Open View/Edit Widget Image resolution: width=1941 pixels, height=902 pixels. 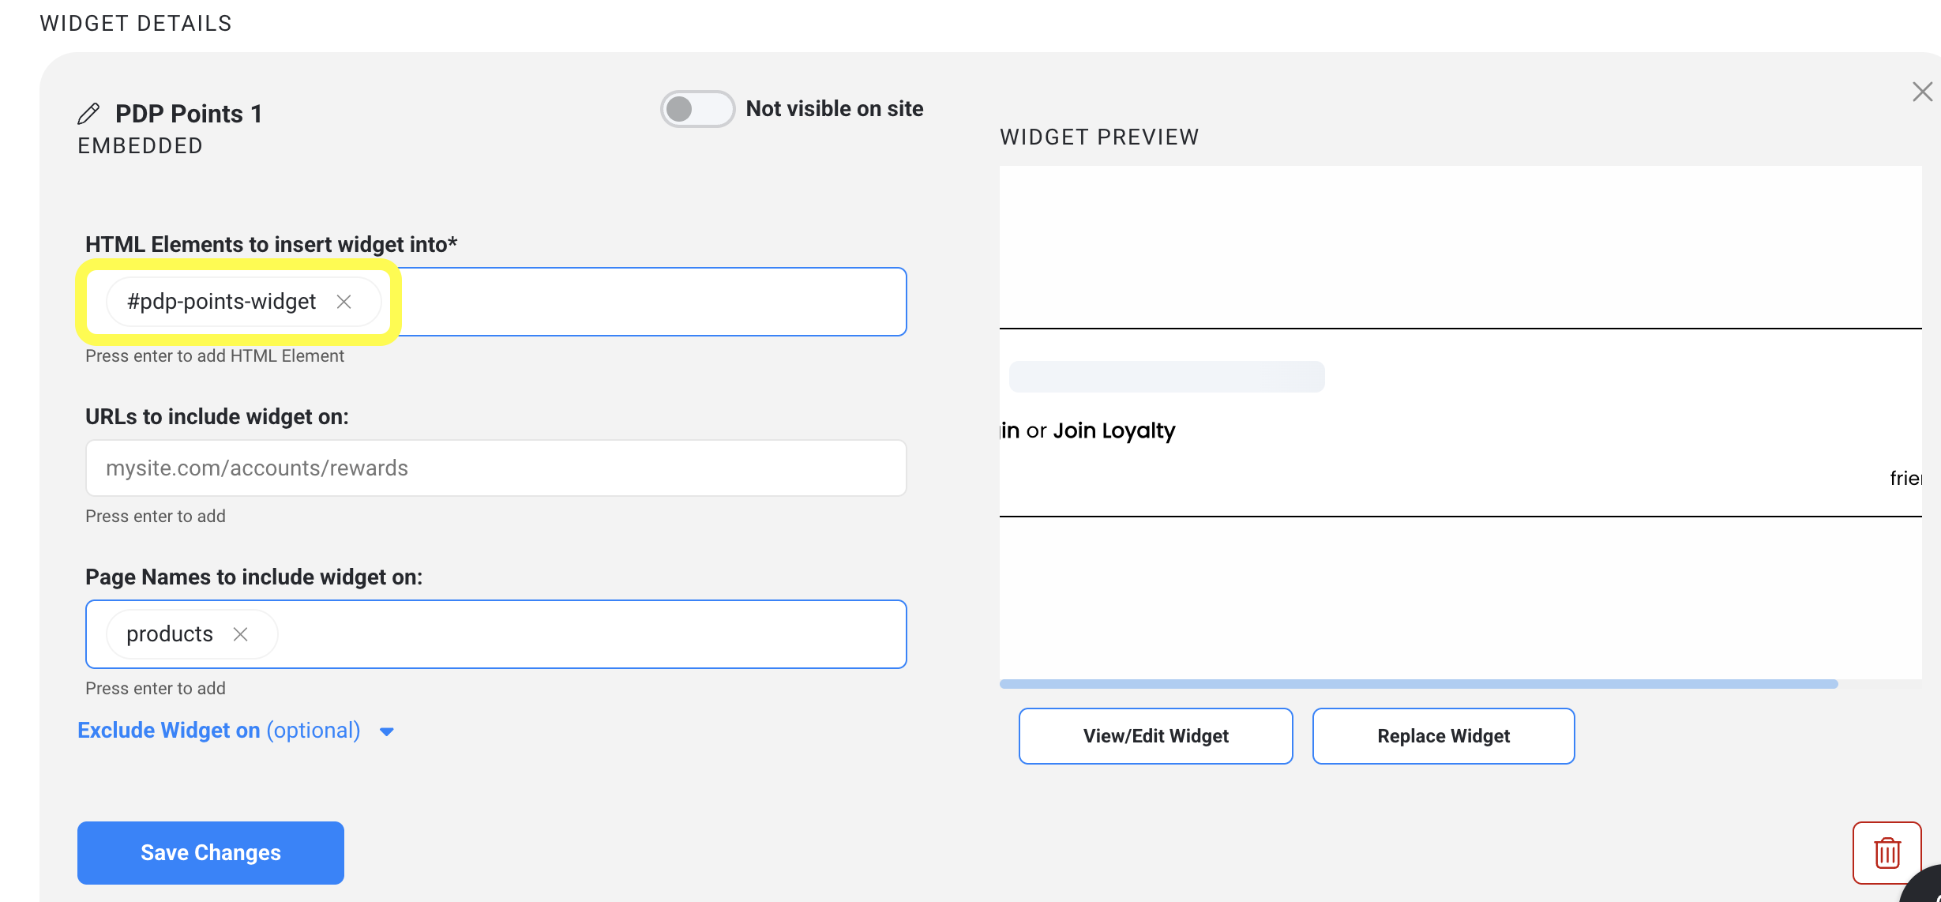1155,736
